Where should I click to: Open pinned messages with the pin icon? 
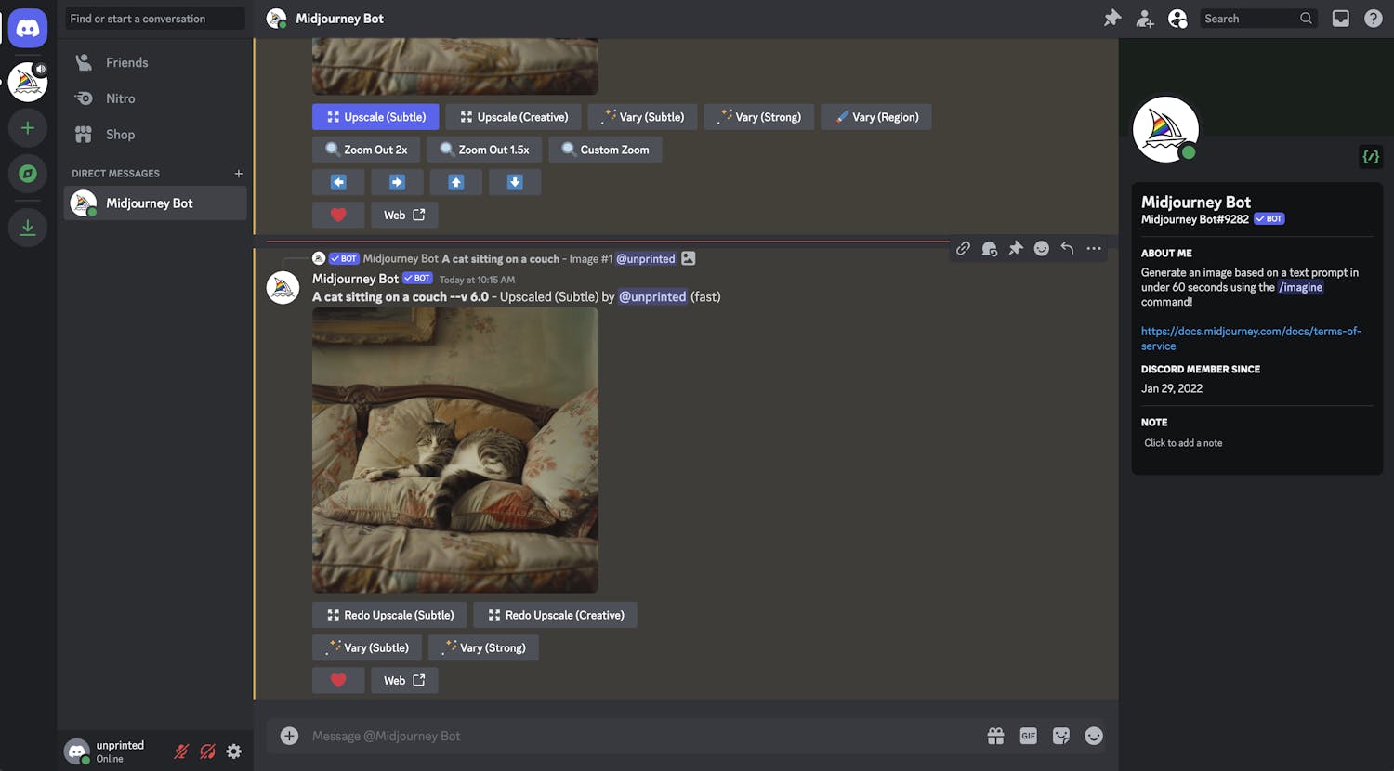pos(1111,19)
